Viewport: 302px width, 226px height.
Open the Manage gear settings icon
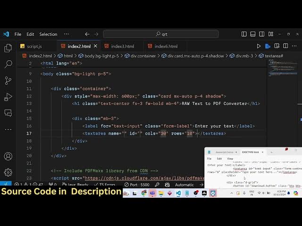(8, 172)
